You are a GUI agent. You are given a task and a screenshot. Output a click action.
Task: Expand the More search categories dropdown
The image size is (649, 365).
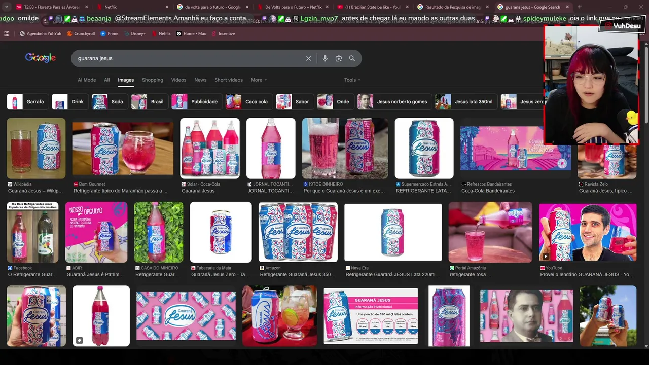(259, 80)
